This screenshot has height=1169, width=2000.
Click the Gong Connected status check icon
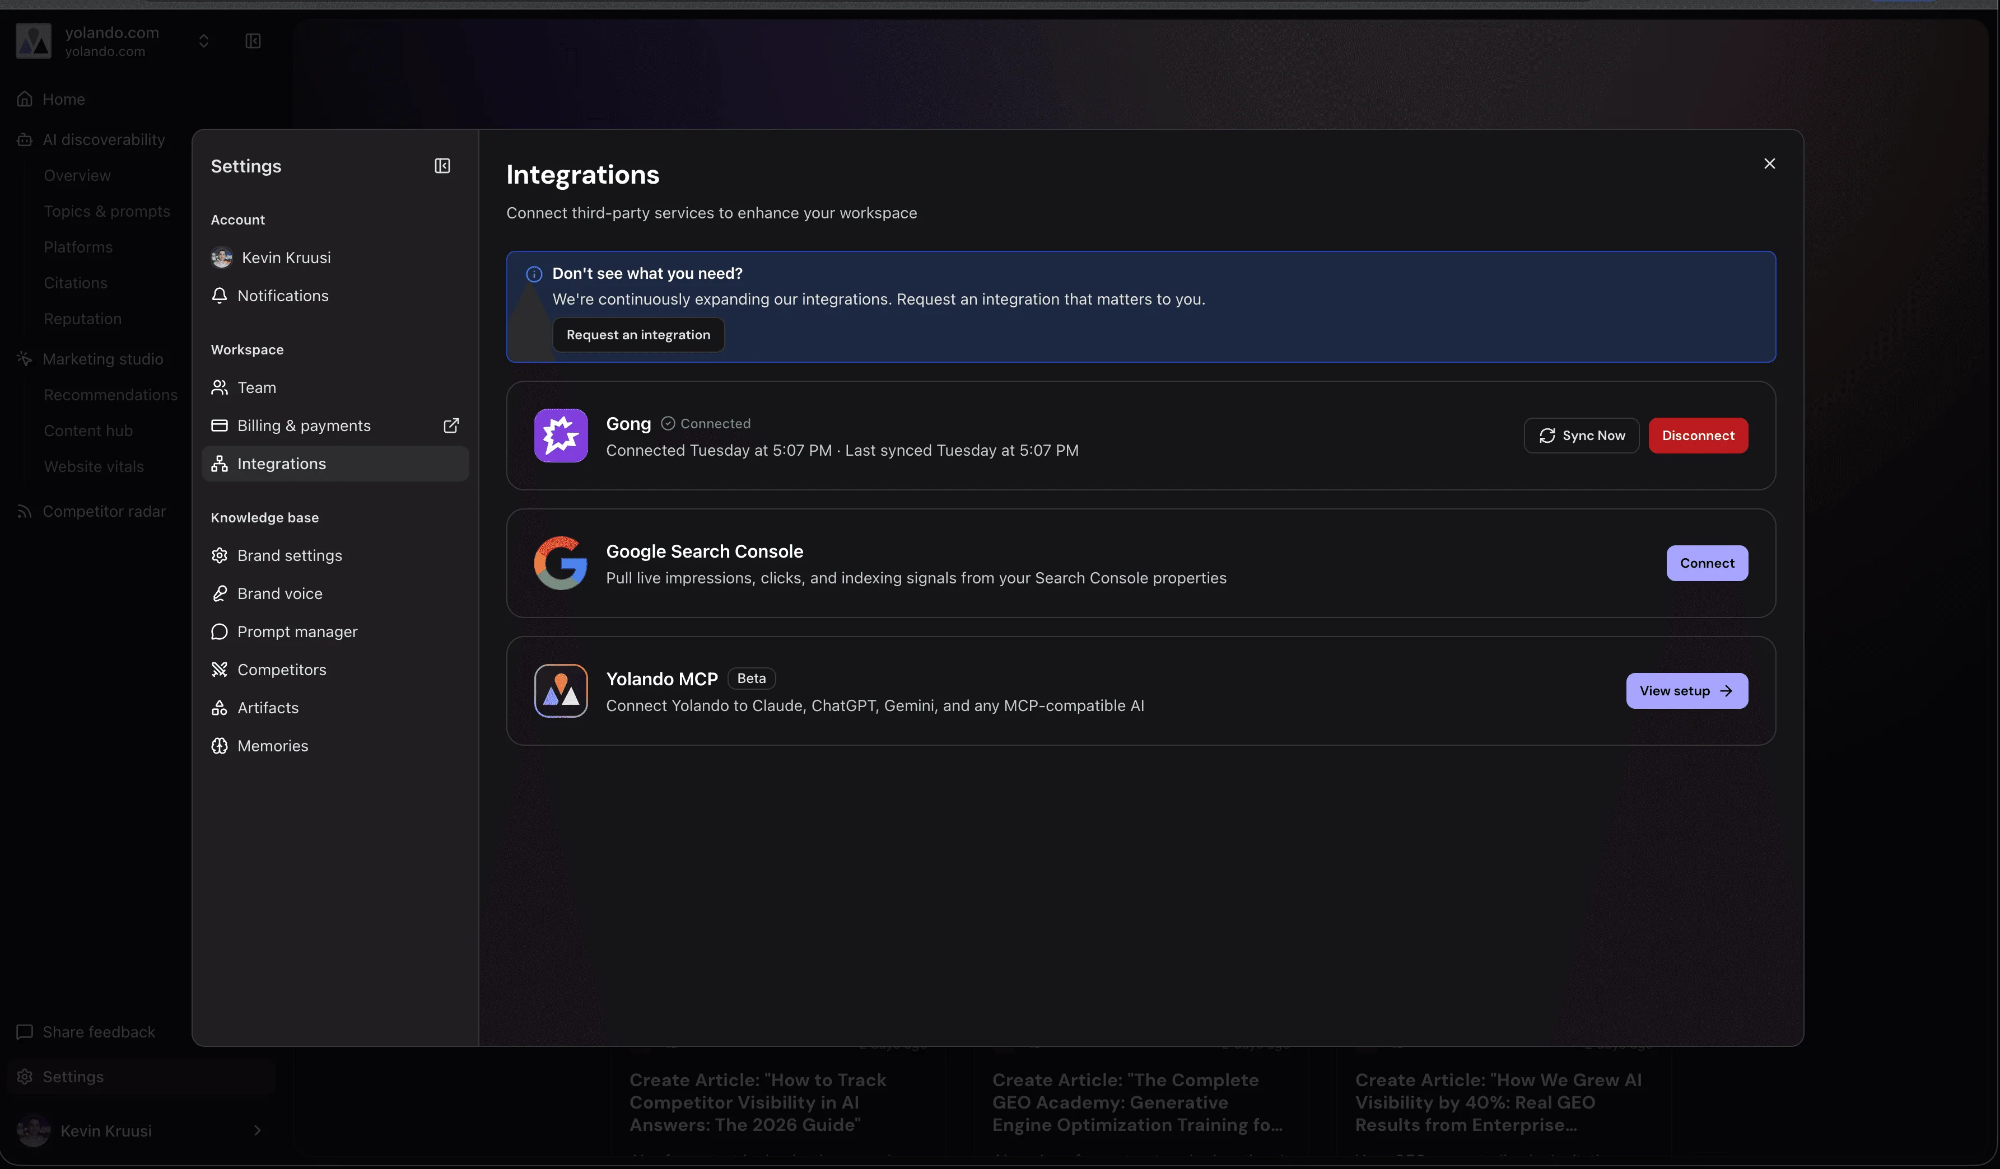pyautogui.click(x=668, y=424)
